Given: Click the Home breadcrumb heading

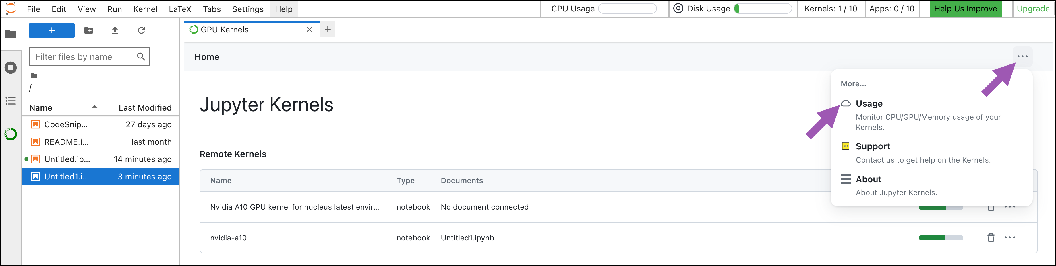Looking at the screenshot, I should click(207, 57).
